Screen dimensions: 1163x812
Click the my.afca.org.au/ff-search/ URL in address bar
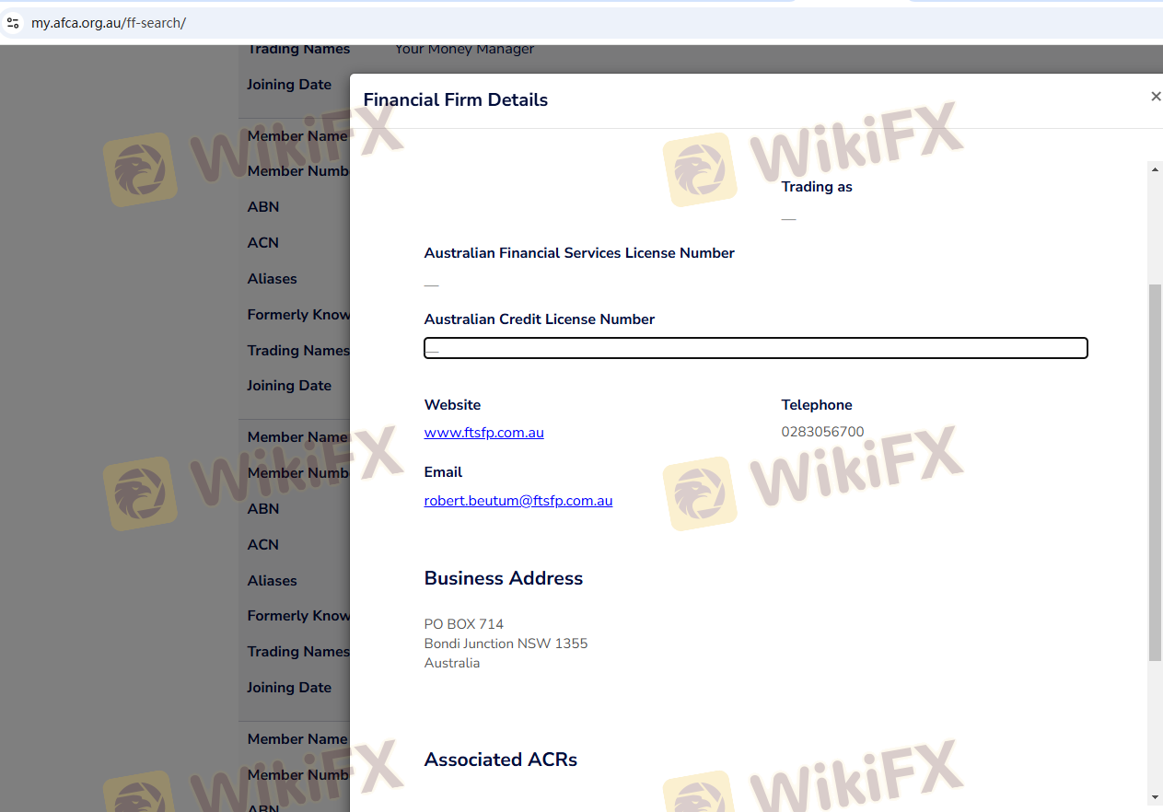pos(109,22)
